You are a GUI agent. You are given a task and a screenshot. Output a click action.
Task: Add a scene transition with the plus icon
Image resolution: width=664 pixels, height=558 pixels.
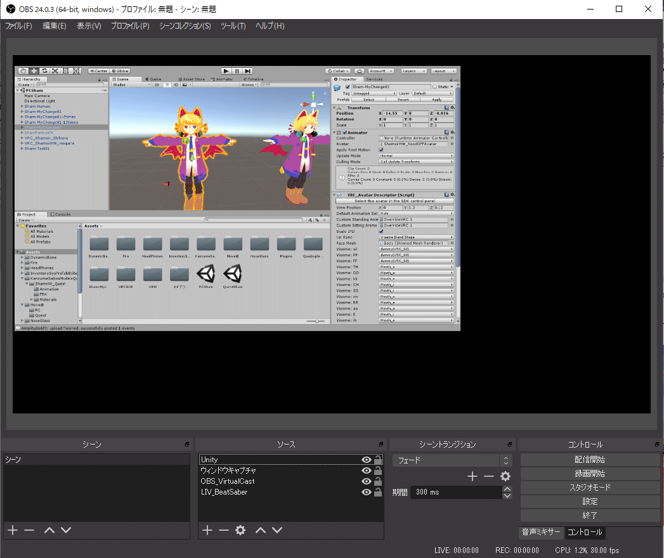[x=472, y=476]
